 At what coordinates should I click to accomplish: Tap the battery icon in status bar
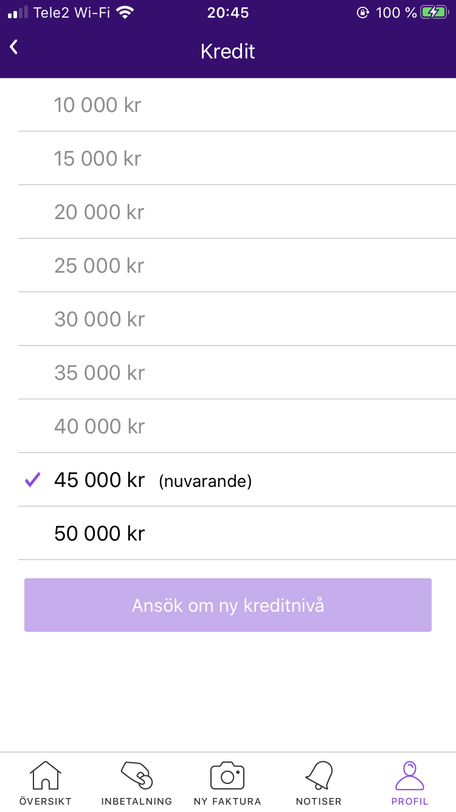434,13
